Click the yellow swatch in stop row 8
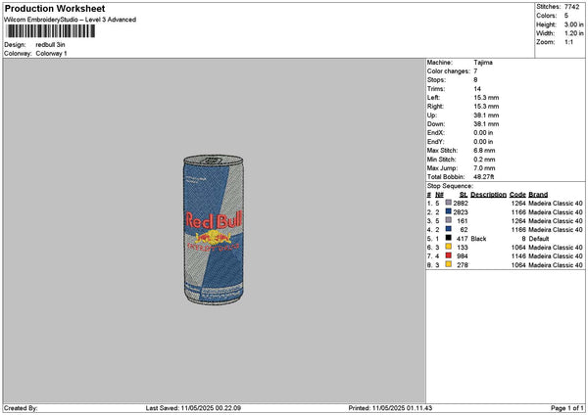588x415 pixels. point(448,264)
